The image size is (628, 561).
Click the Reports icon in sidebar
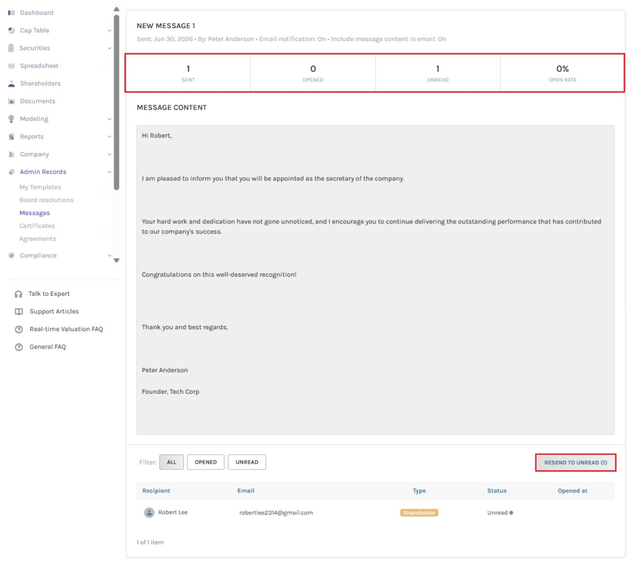click(11, 137)
